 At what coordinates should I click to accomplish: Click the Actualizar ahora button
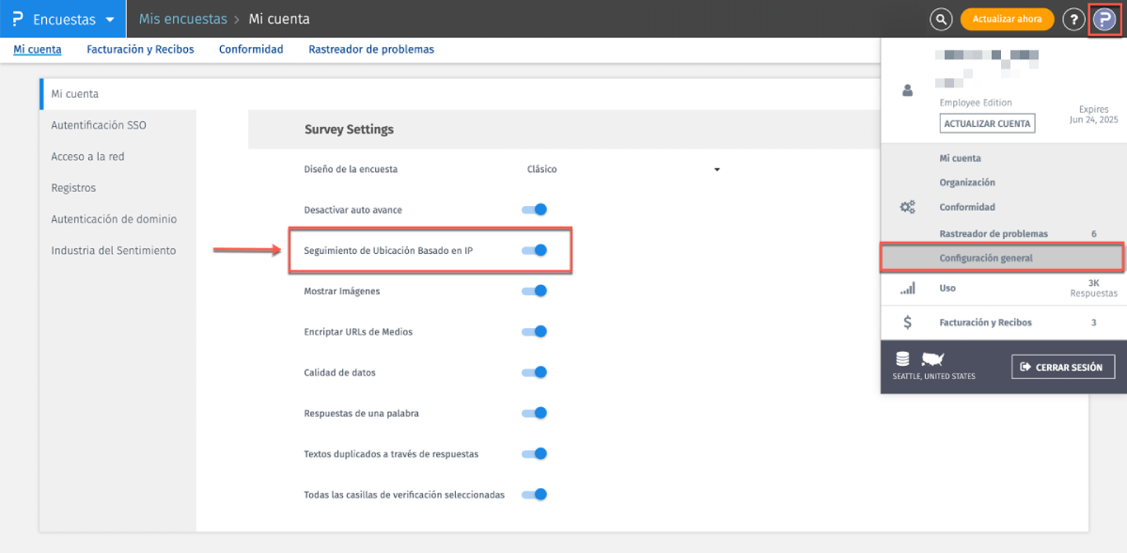coord(1007,19)
